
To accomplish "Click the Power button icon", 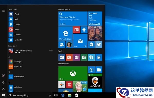I will point(3,89).
